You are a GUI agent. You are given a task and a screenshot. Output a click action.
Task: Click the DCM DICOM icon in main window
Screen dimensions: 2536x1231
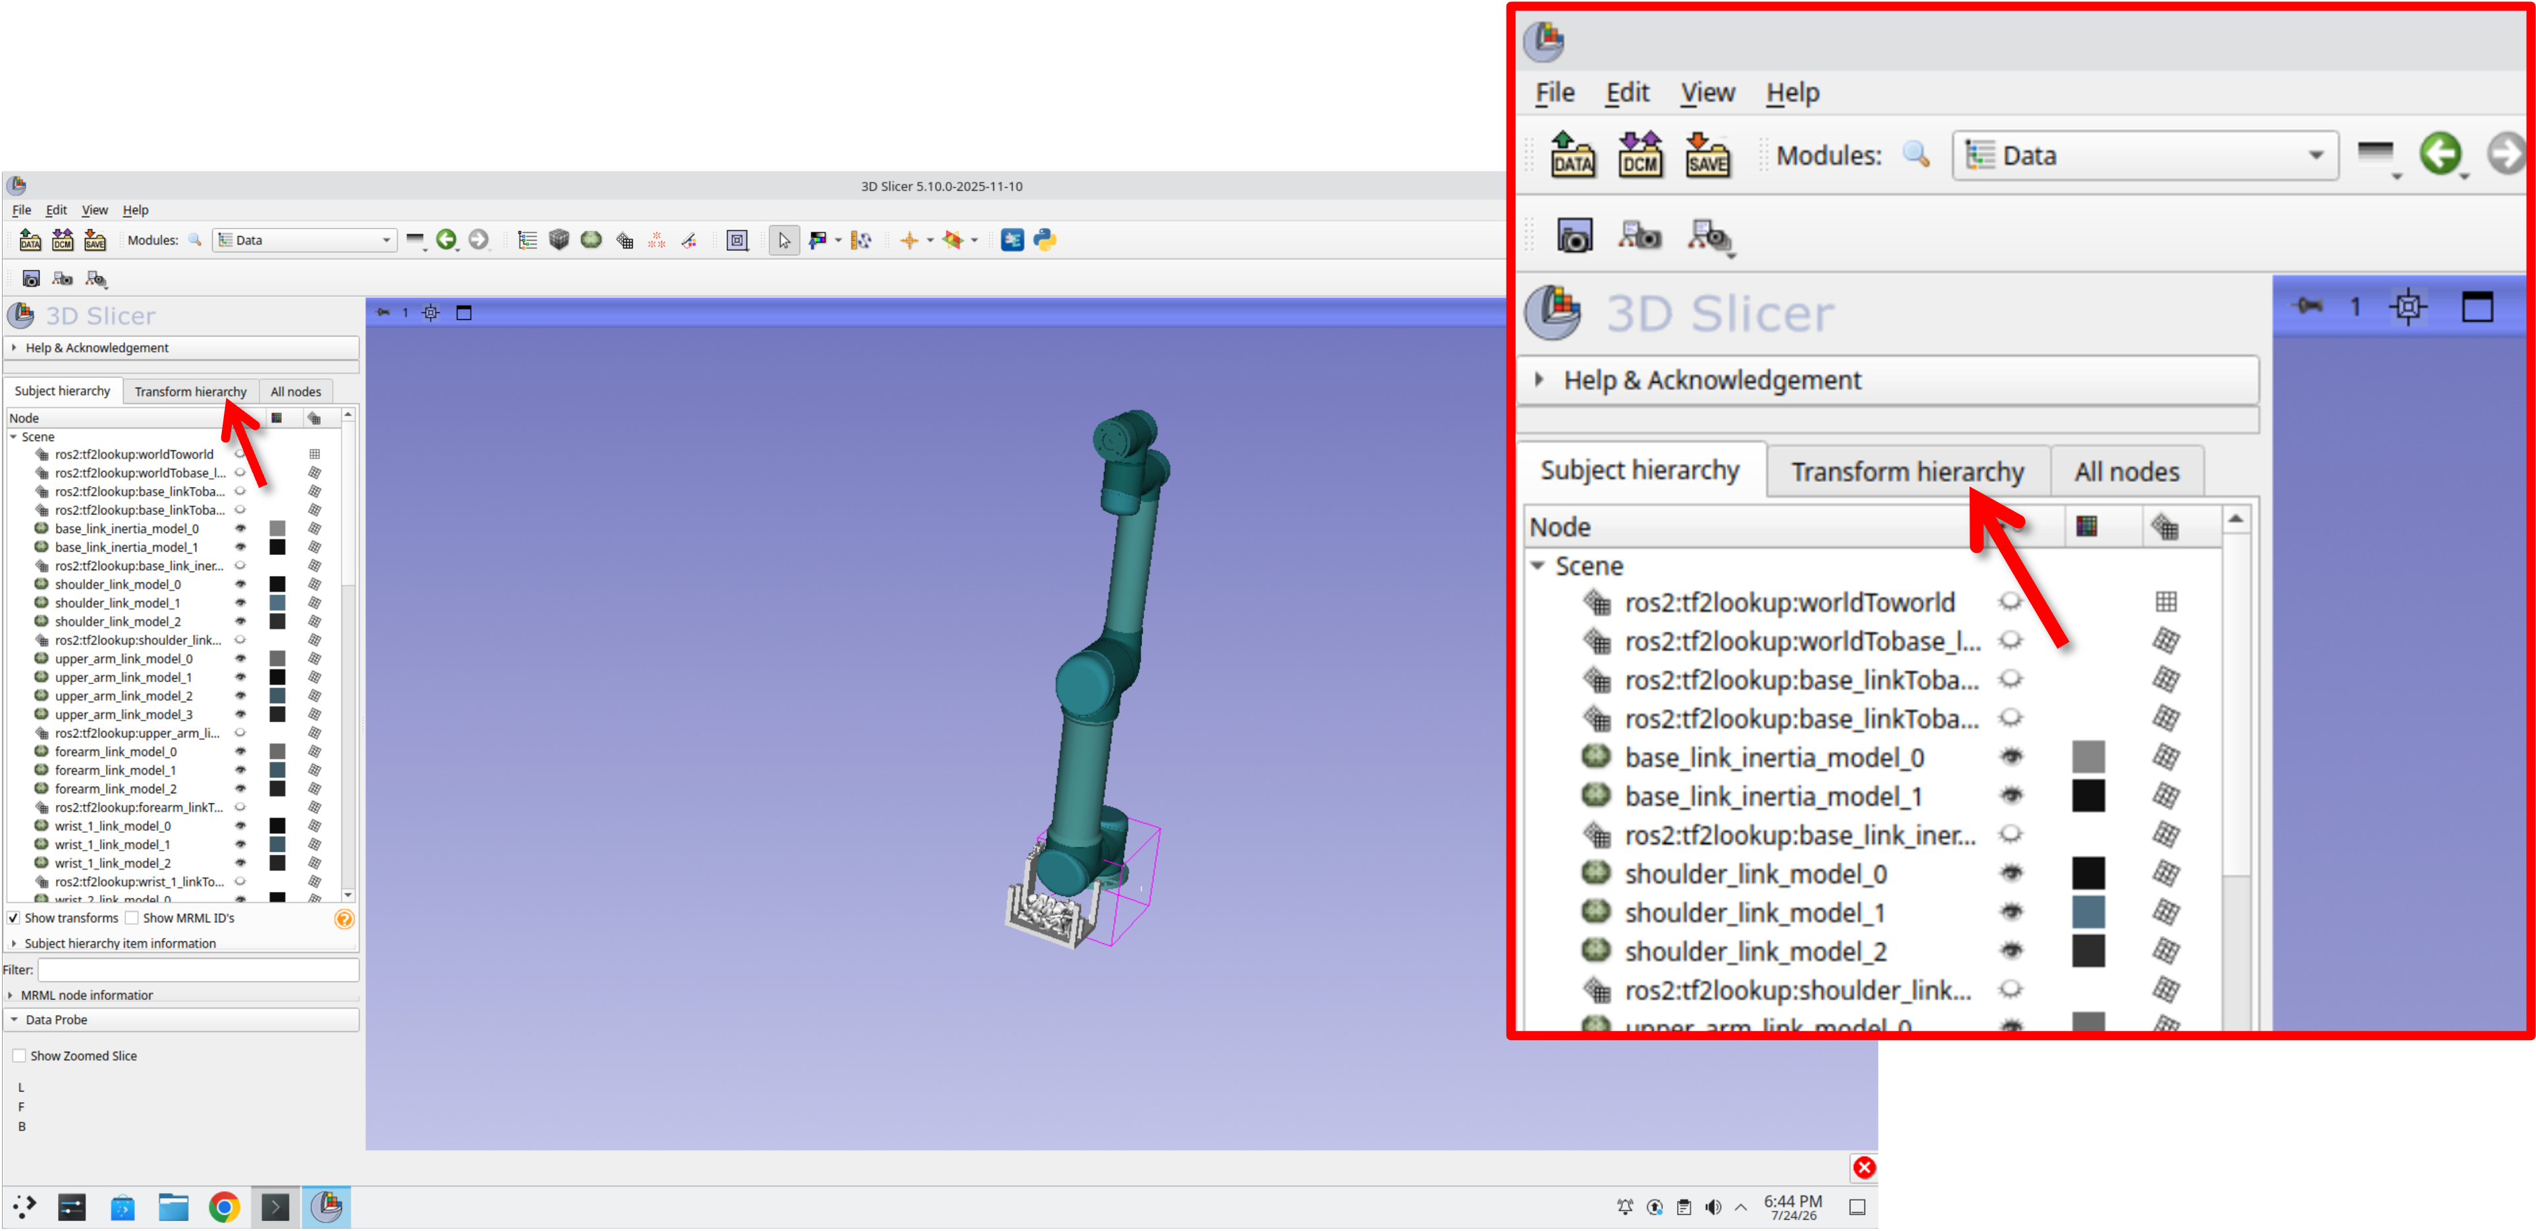click(x=63, y=240)
